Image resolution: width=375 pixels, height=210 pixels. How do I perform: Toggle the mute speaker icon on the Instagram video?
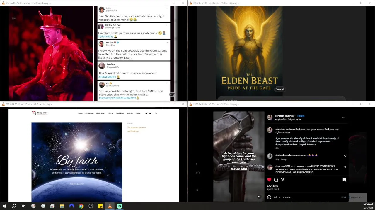259,197
